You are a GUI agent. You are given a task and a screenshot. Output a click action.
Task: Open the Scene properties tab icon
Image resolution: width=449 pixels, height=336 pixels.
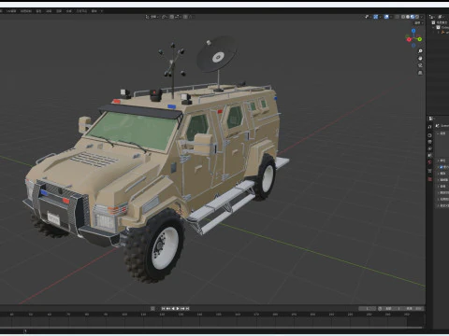coord(430,155)
